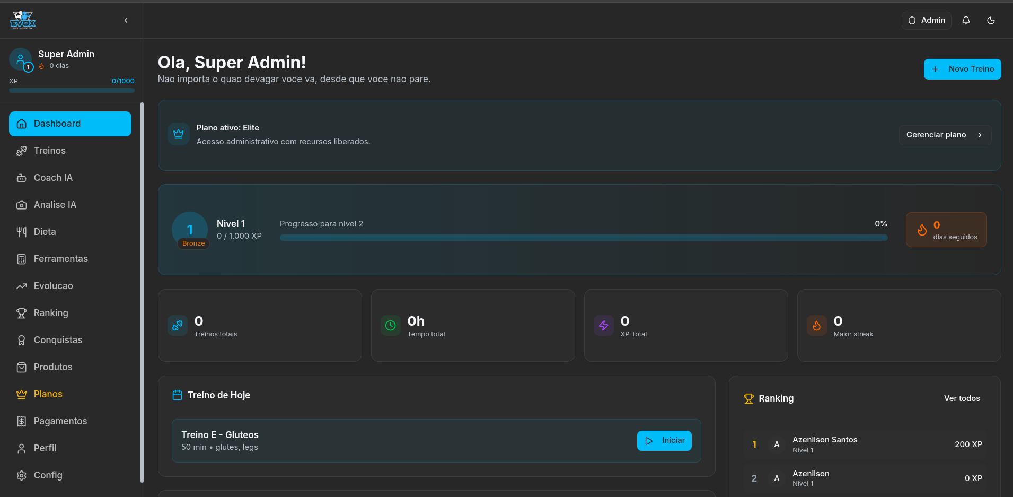This screenshot has width=1013, height=497.
Task: Click the Dieta utensils icon
Action: 21,232
